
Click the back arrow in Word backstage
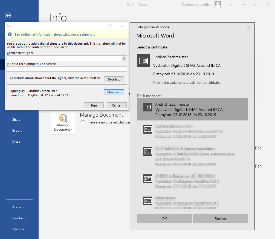point(8,16)
